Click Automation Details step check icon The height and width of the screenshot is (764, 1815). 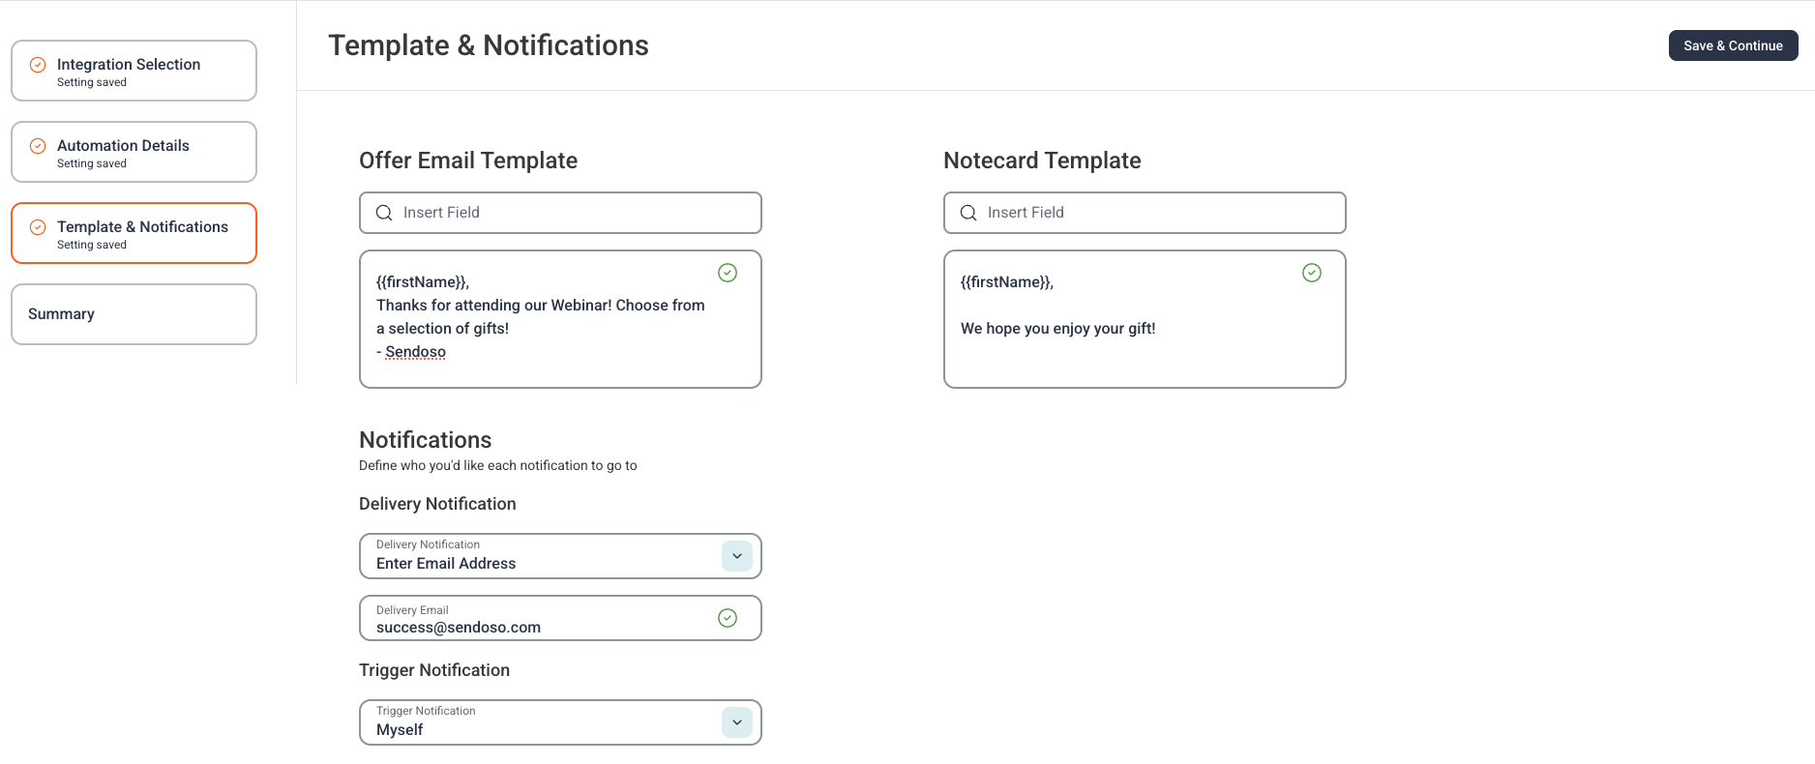(x=38, y=146)
